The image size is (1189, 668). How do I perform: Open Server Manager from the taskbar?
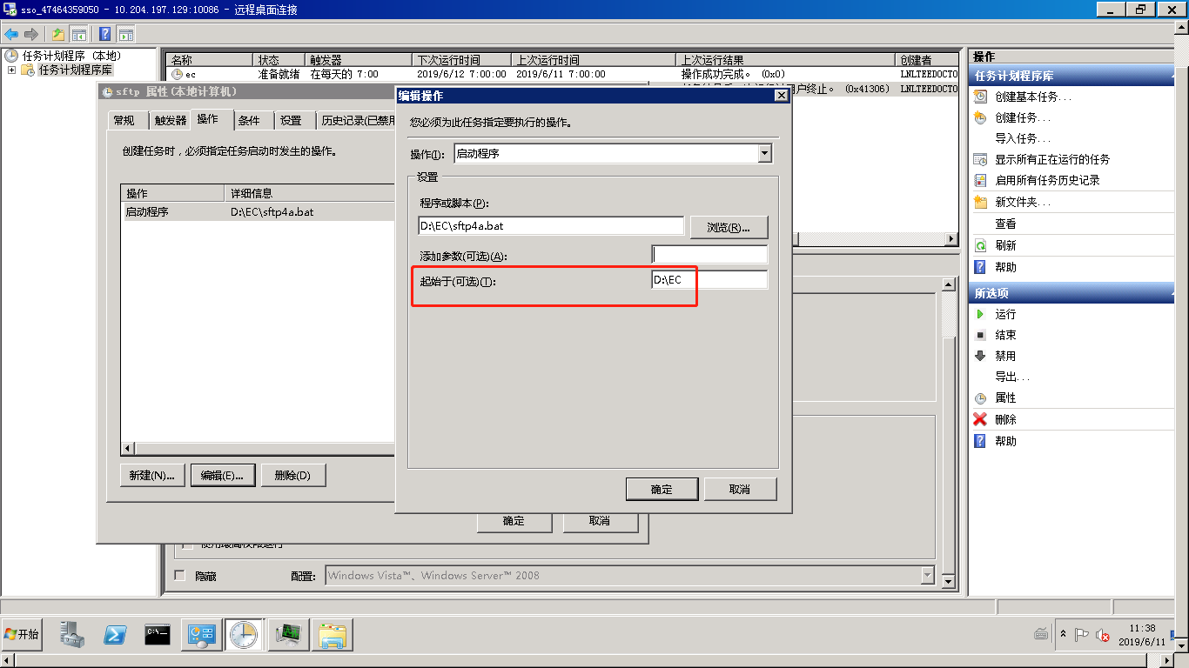(x=72, y=635)
